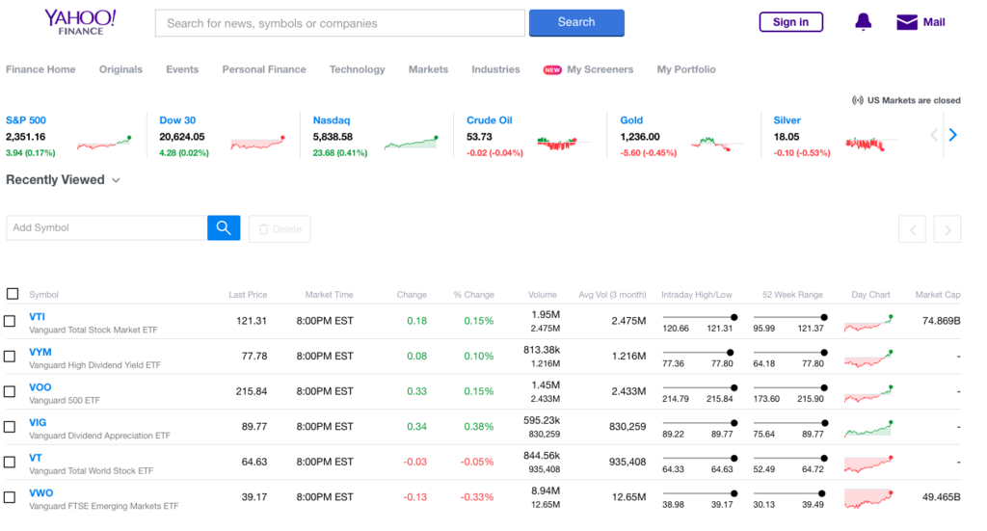
Task: Open the Industries tab
Action: (x=496, y=69)
